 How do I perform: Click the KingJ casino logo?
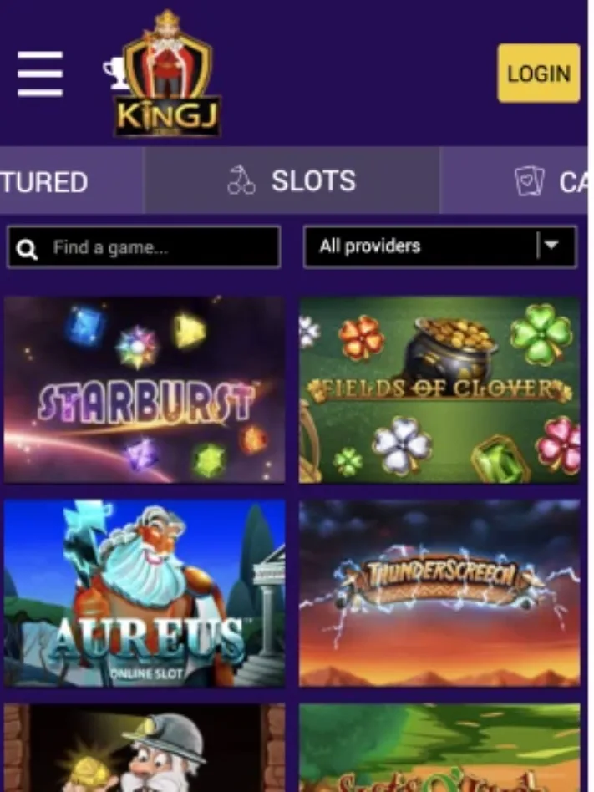tap(168, 74)
